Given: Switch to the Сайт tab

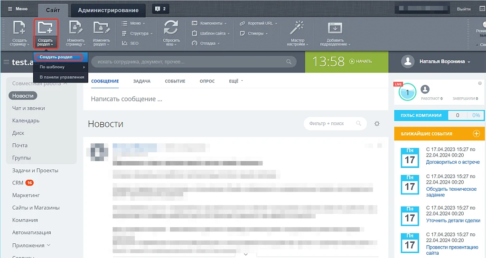Looking at the screenshot, I should pos(53,10).
